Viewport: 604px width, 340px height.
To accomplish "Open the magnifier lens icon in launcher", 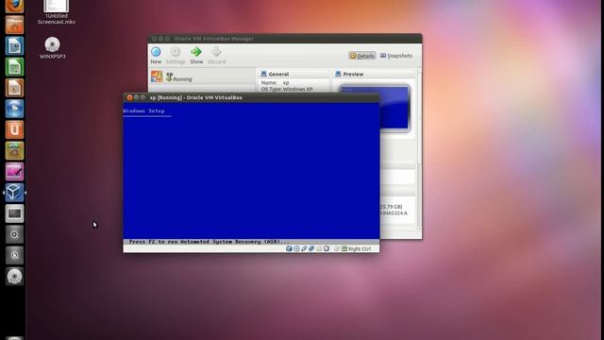I will pyautogui.click(x=15, y=234).
